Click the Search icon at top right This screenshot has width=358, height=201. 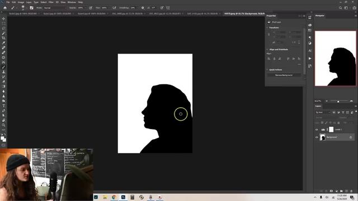pos(340,8)
